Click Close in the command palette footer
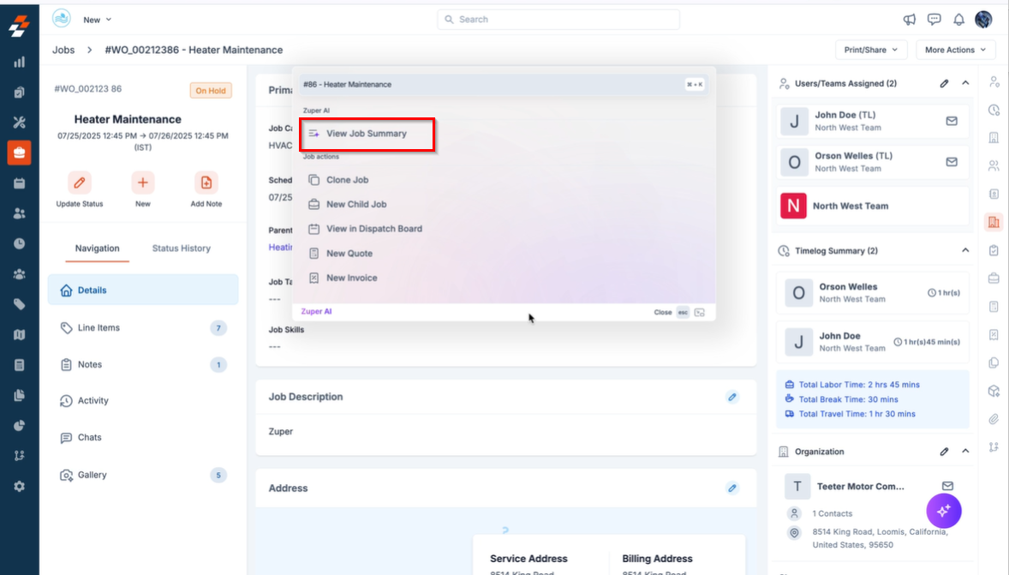1009x575 pixels. (663, 312)
